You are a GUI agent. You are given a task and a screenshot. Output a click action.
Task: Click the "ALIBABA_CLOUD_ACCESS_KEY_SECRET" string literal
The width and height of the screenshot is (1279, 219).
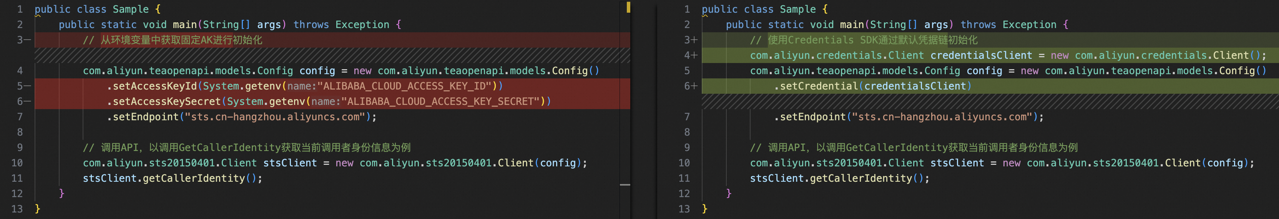point(443,102)
